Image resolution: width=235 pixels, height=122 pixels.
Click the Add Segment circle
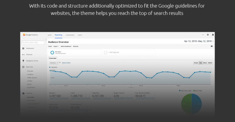[x=106, y=53]
